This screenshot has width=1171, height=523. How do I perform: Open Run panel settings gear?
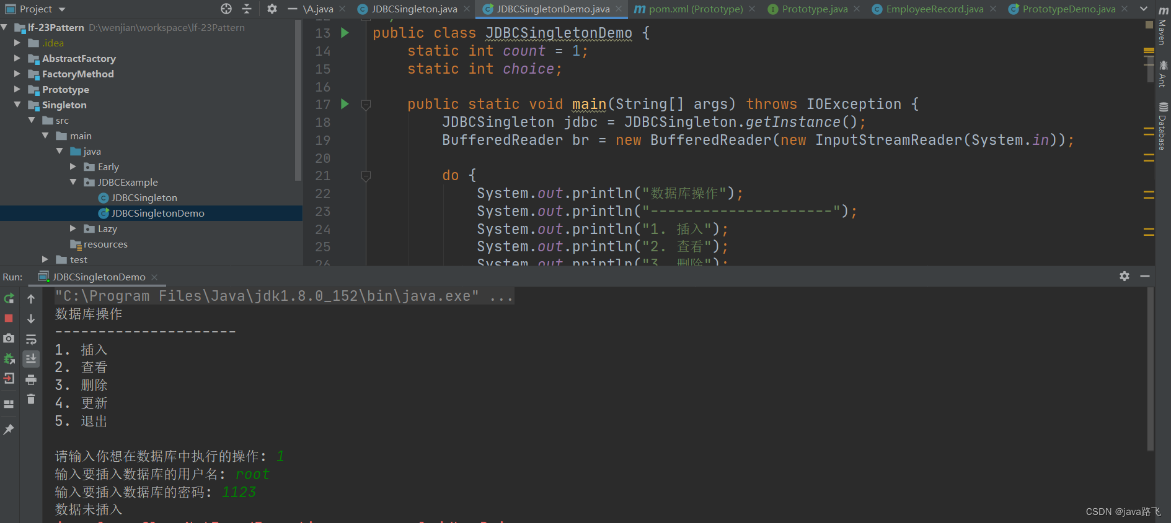tap(1125, 276)
